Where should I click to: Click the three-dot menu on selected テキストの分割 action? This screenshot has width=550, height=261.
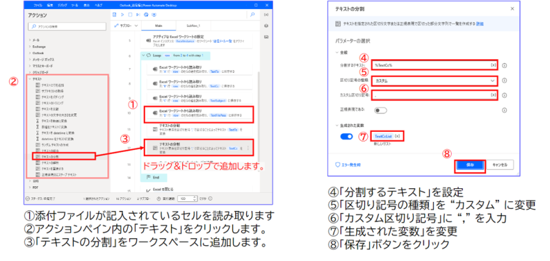[x=248, y=148]
